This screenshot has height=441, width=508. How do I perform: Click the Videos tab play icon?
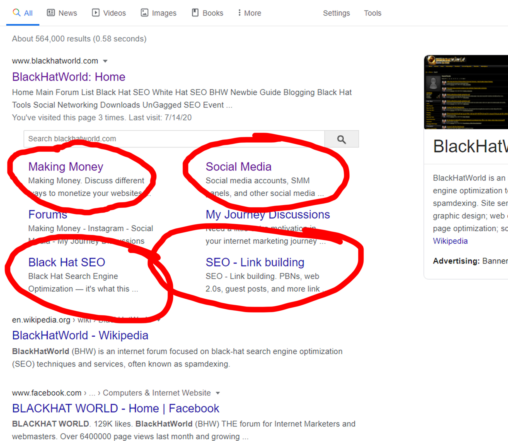click(96, 13)
